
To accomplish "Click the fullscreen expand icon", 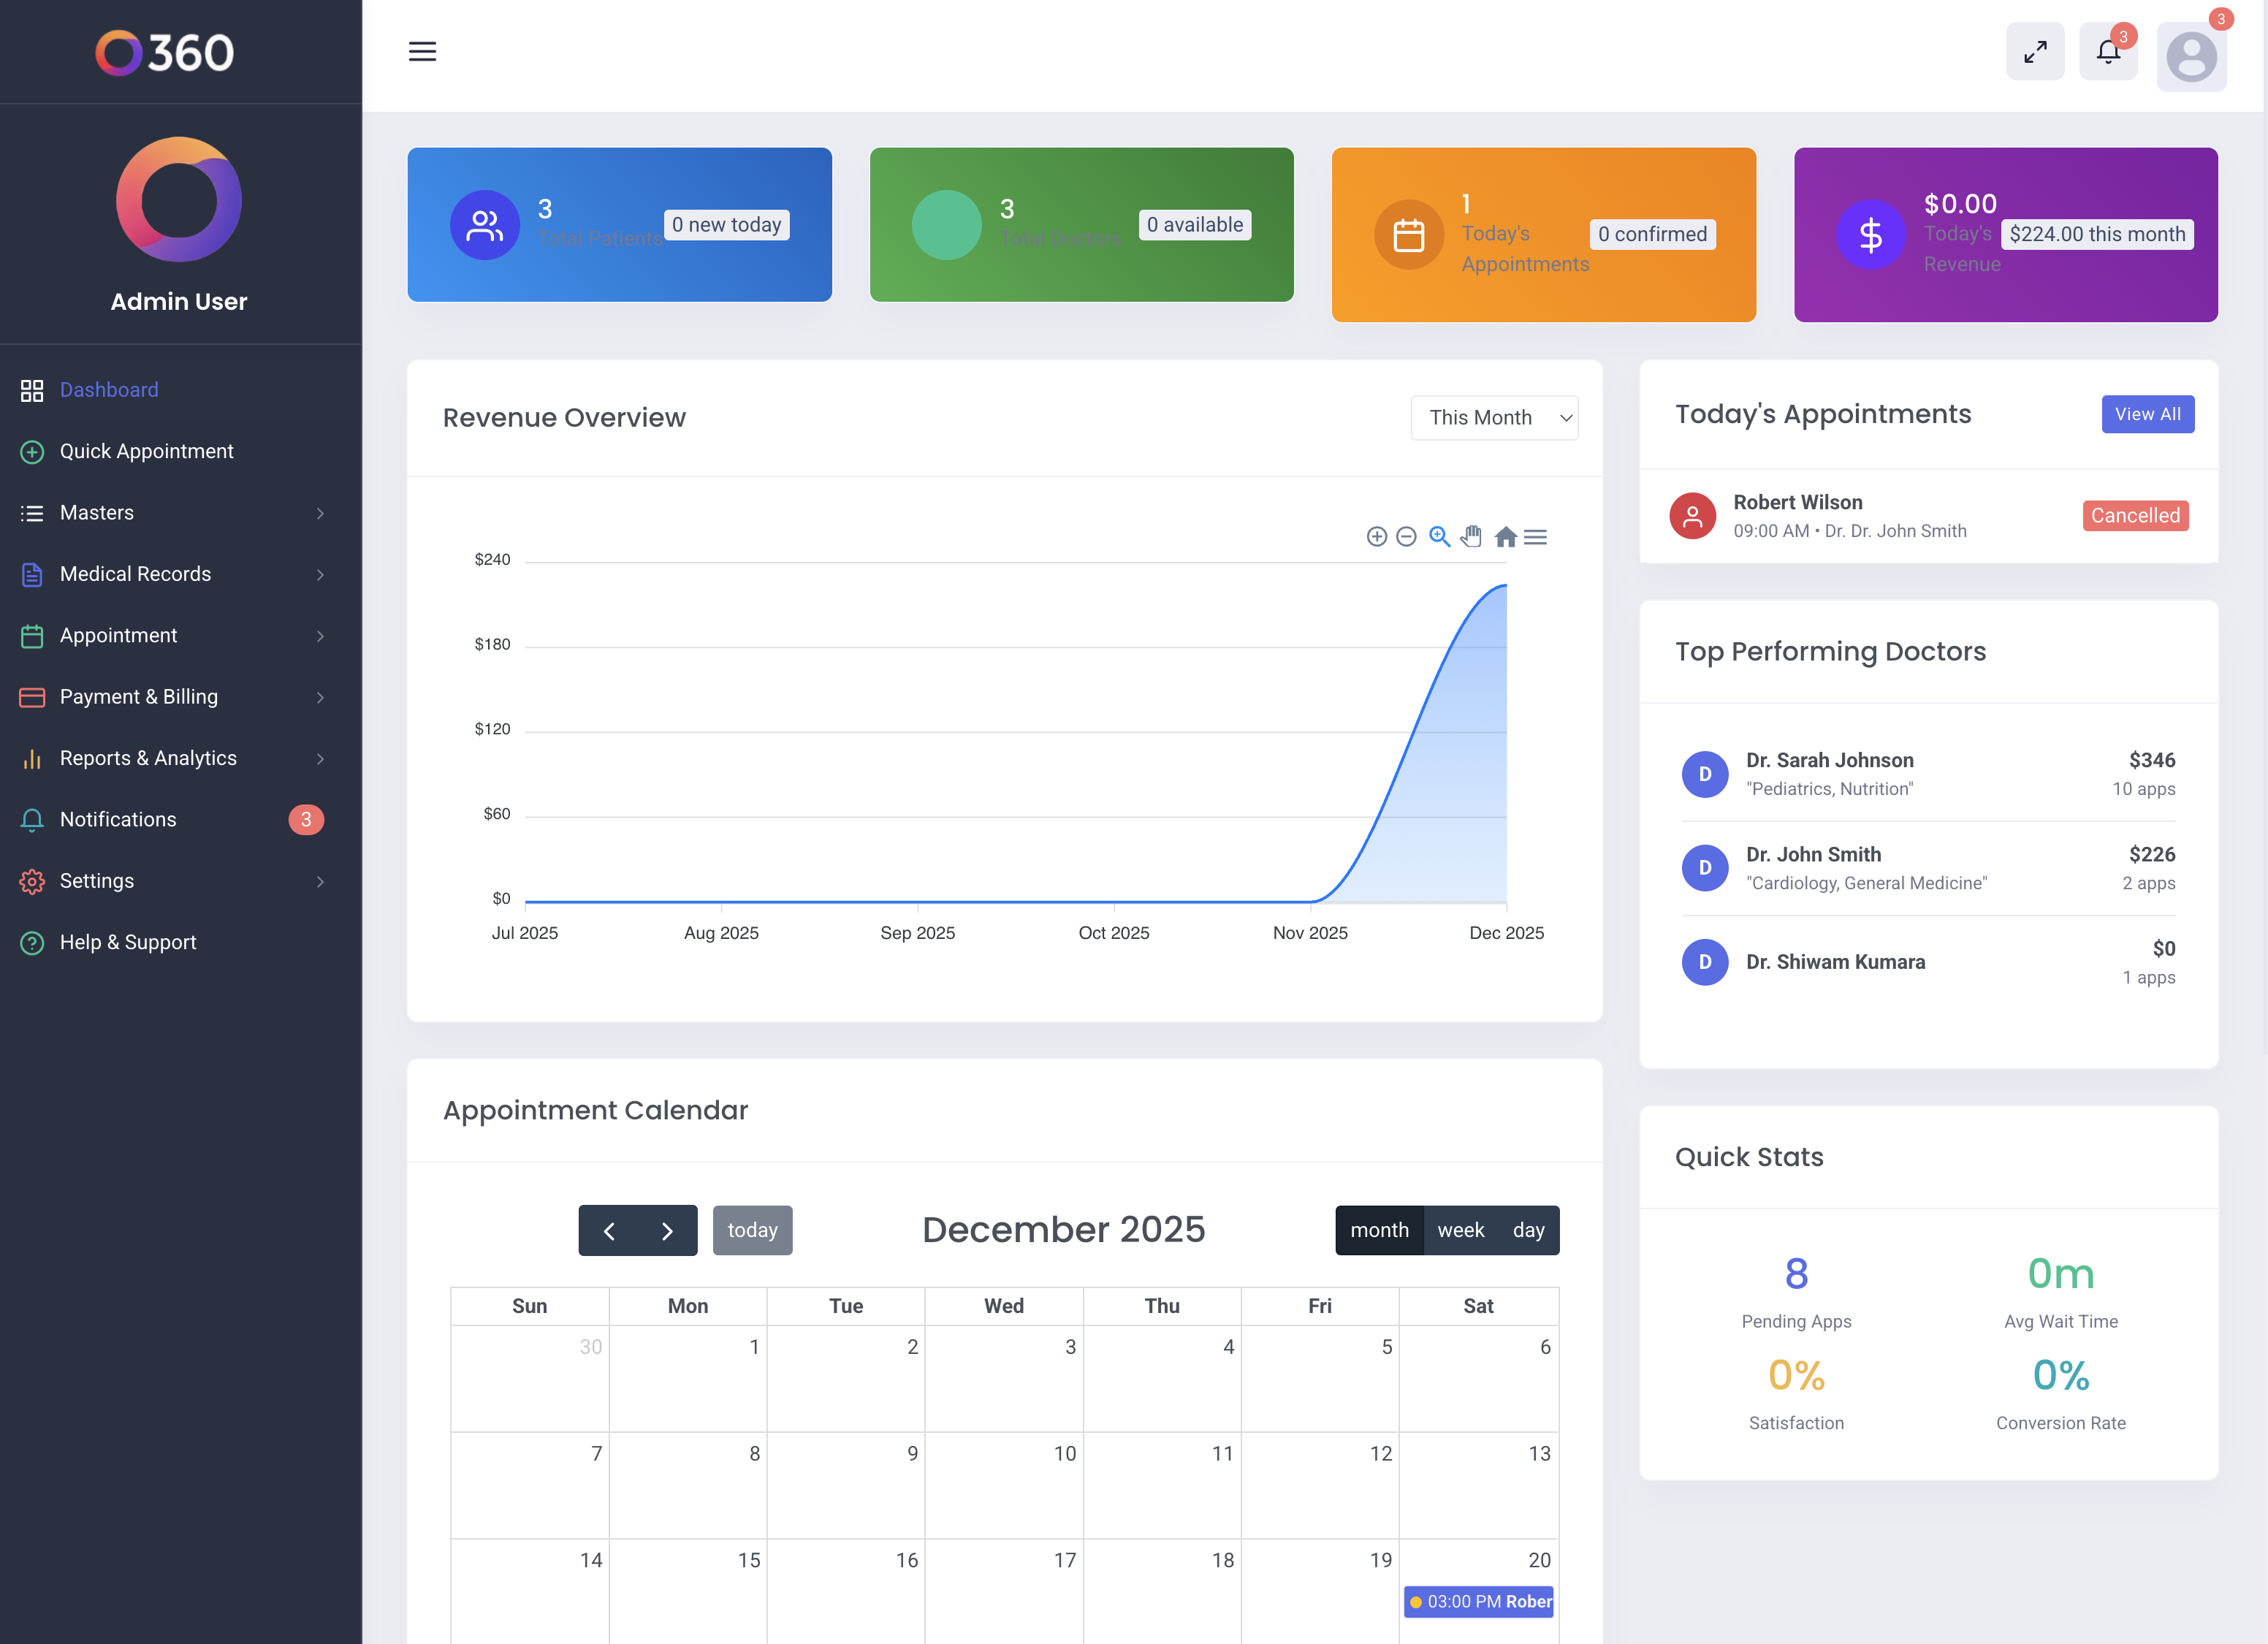I will point(2034,51).
